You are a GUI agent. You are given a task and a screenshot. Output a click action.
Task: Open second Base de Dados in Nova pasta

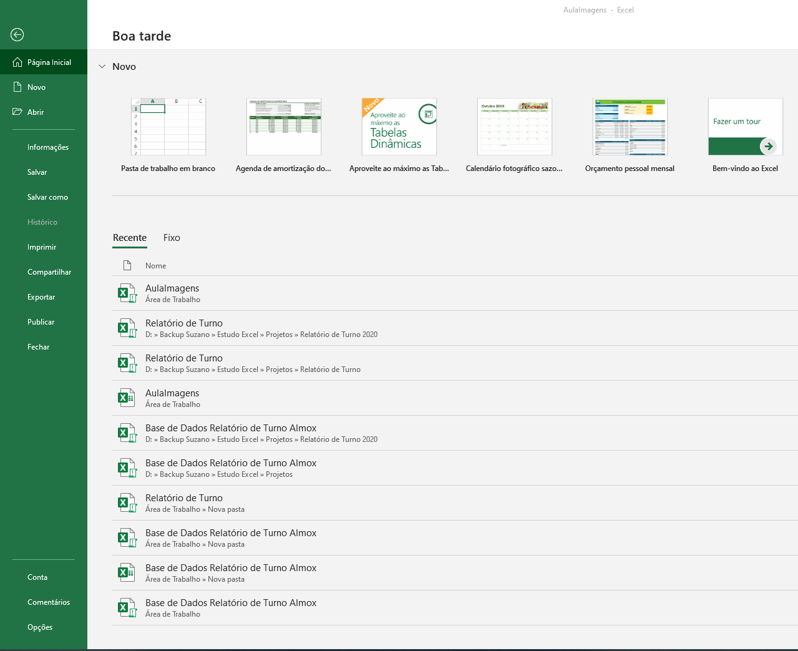click(x=455, y=573)
